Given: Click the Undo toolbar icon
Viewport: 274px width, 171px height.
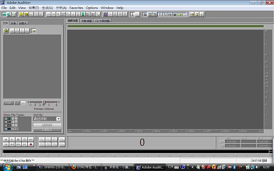Looking at the screenshot, I should [48, 14].
